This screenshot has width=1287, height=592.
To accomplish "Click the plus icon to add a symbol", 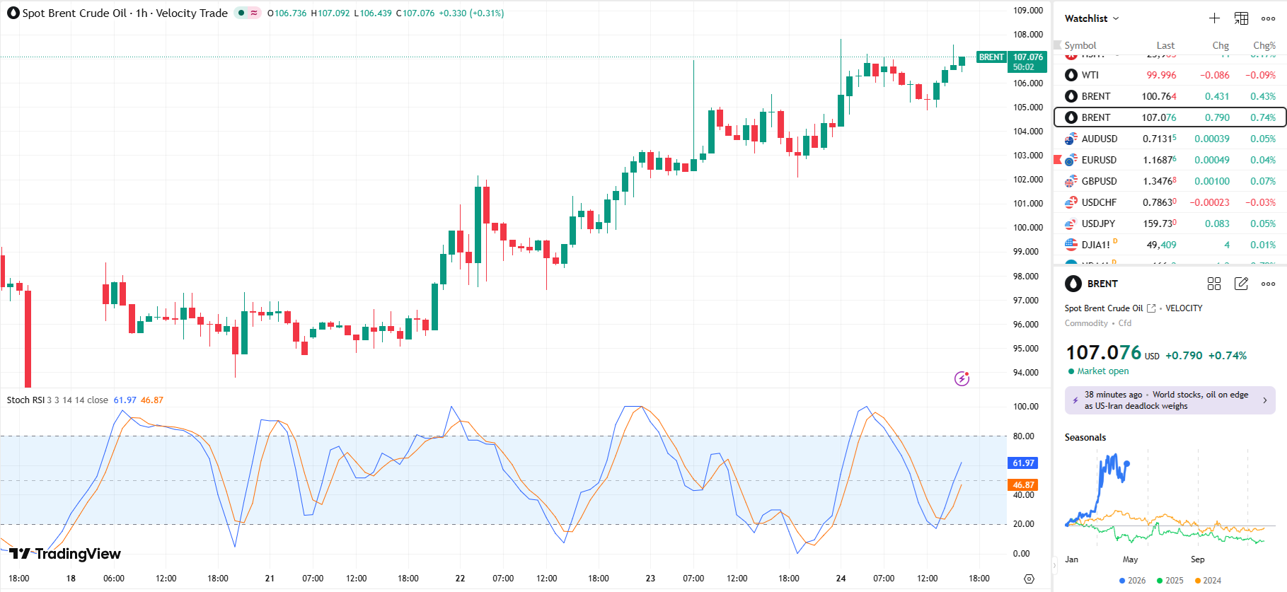I will click(1214, 18).
